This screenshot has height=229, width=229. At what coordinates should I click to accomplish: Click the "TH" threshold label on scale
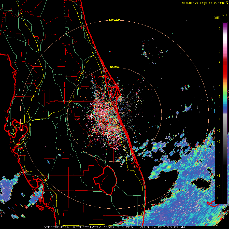(x=219, y=198)
